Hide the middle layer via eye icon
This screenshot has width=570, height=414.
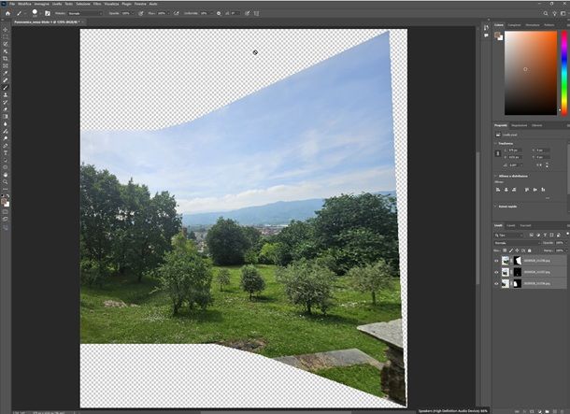[x=496, y=272]
